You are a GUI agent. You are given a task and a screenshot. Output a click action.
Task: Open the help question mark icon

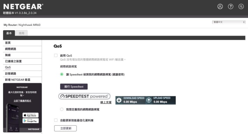(231, 7)
